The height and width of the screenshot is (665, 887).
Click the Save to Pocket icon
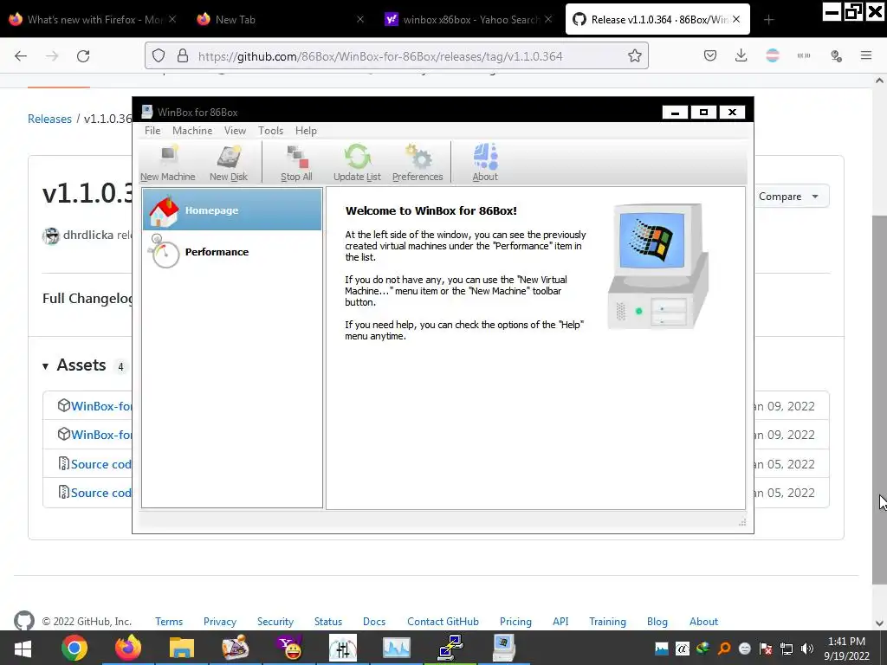[710, 55]
